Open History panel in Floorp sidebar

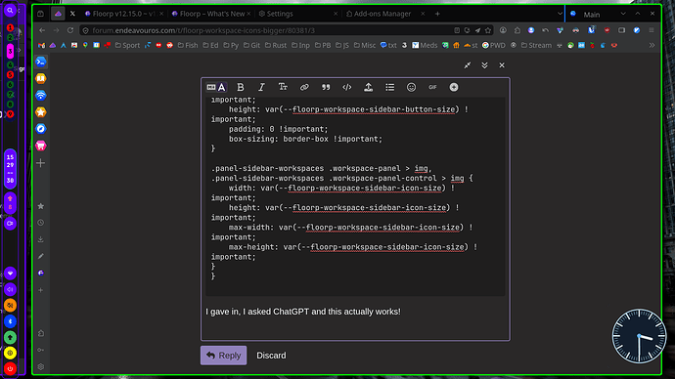point(41,223)
